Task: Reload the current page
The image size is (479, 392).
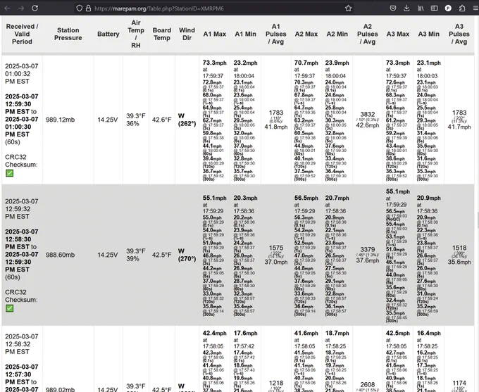Action: coord(35,8)
